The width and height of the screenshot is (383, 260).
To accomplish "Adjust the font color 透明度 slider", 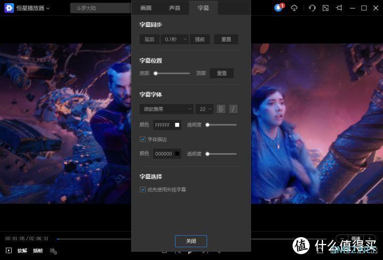I will pos(222,125).
